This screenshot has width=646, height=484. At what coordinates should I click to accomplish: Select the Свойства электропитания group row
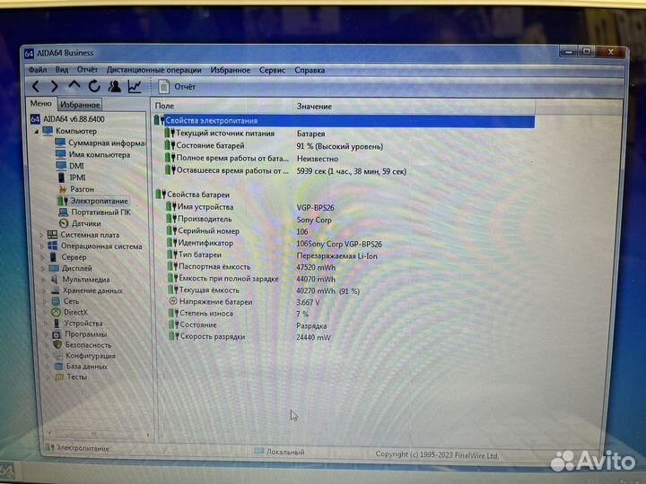(x=344, y=121)
